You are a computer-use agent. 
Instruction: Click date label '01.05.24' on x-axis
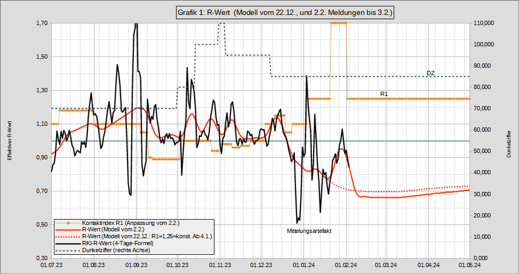(x=469, y=265)
